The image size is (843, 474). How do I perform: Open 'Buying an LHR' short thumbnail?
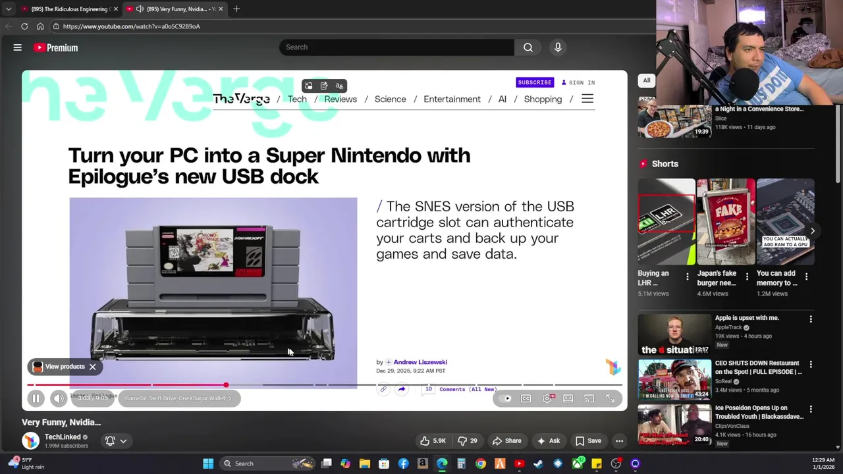pyautogui.click(x=666, y=221)
